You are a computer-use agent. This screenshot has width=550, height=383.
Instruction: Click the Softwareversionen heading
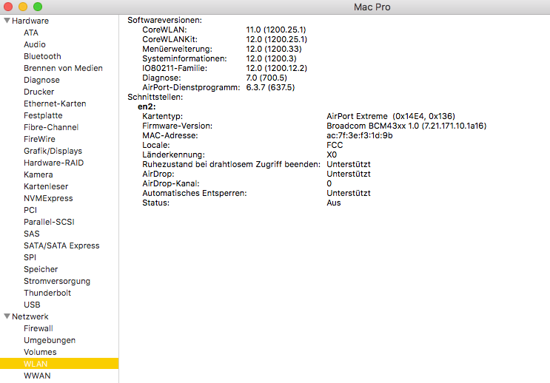[164, 20]
